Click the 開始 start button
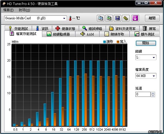The image size is (164, 134). click(x=146, y=43)
